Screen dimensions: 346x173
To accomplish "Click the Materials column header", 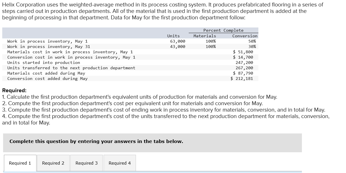I will [x=205, y=36].
